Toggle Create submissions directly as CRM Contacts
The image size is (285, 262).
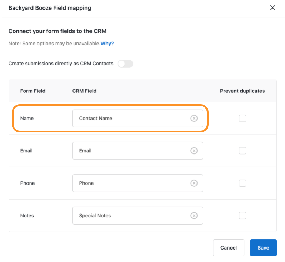pyautogui.click(x=125, y=64)
